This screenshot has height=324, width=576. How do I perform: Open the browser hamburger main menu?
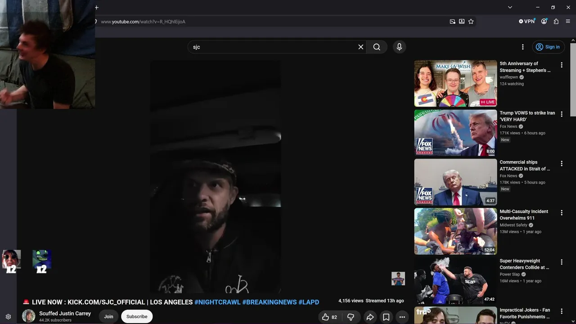tap(568, 21)
